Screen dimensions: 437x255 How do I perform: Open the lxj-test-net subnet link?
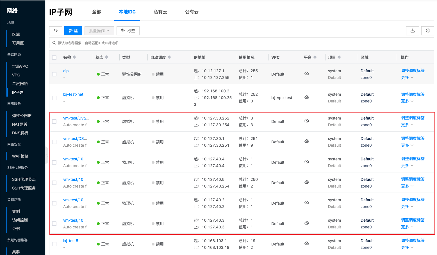[x=73, y=94]
